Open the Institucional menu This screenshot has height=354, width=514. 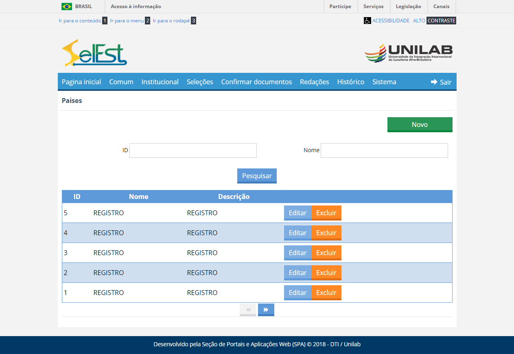click(160, 82)
